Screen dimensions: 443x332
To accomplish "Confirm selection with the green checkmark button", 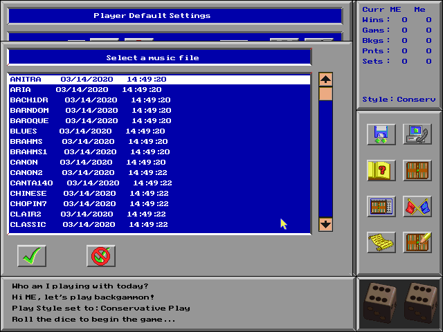I will coord(32,256).
